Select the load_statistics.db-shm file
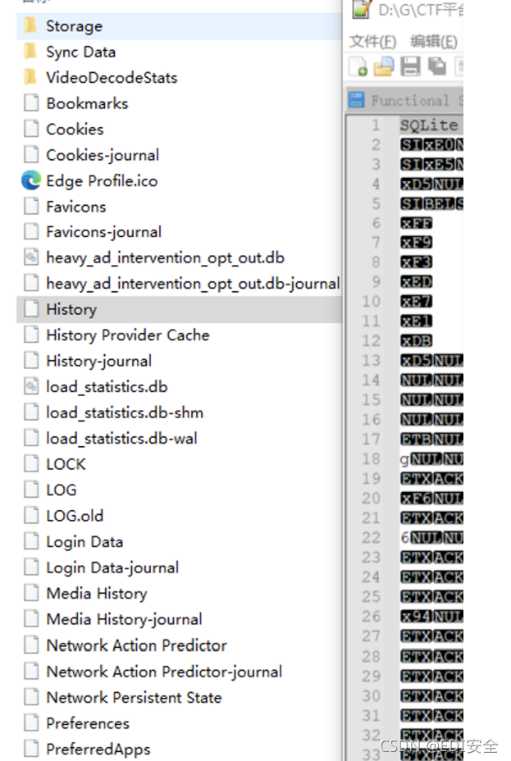Viewport: 511px width, 761px height. (x=125, y=412)
